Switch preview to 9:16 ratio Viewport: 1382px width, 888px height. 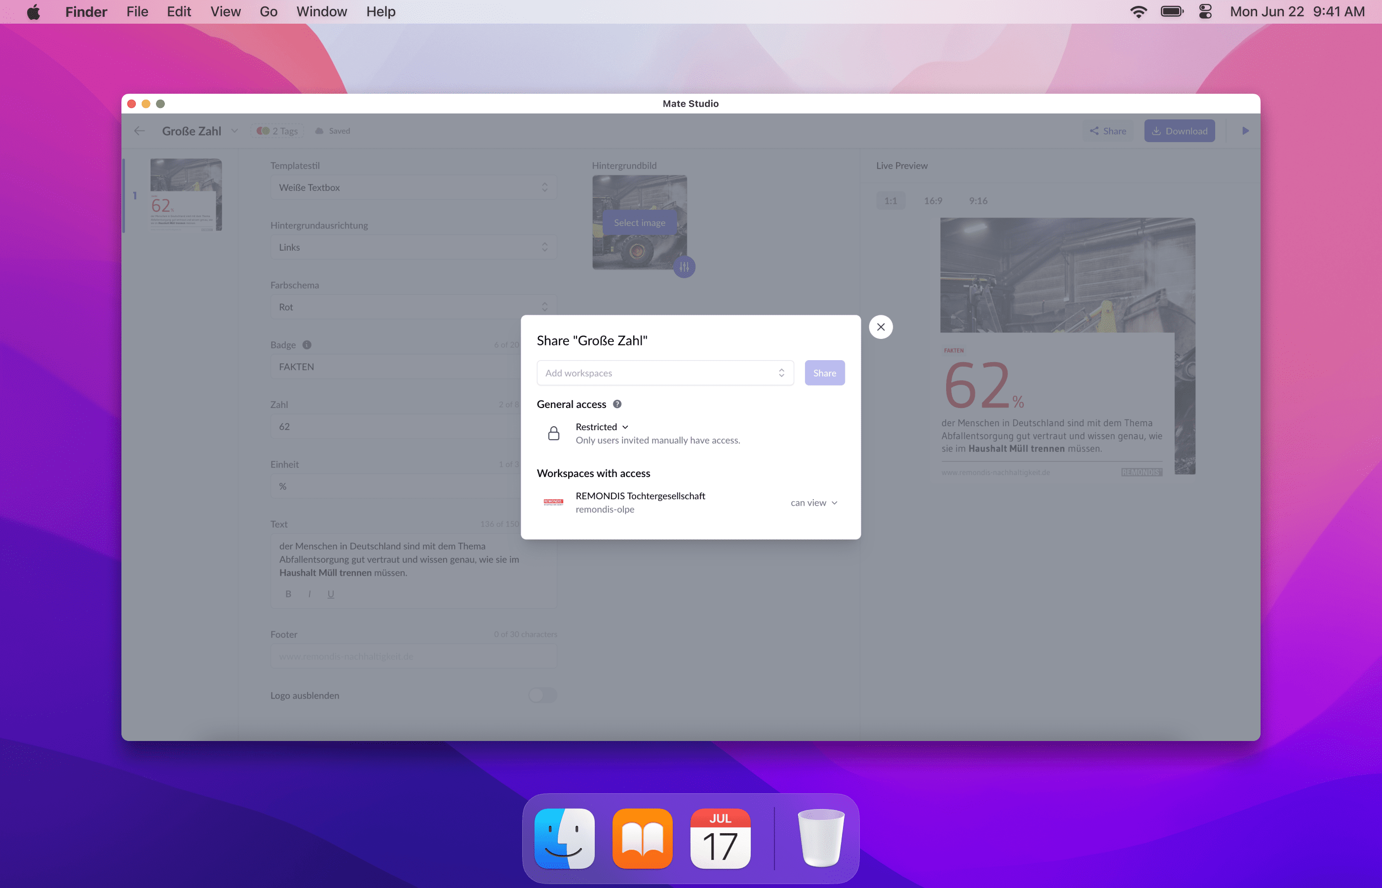978,201
